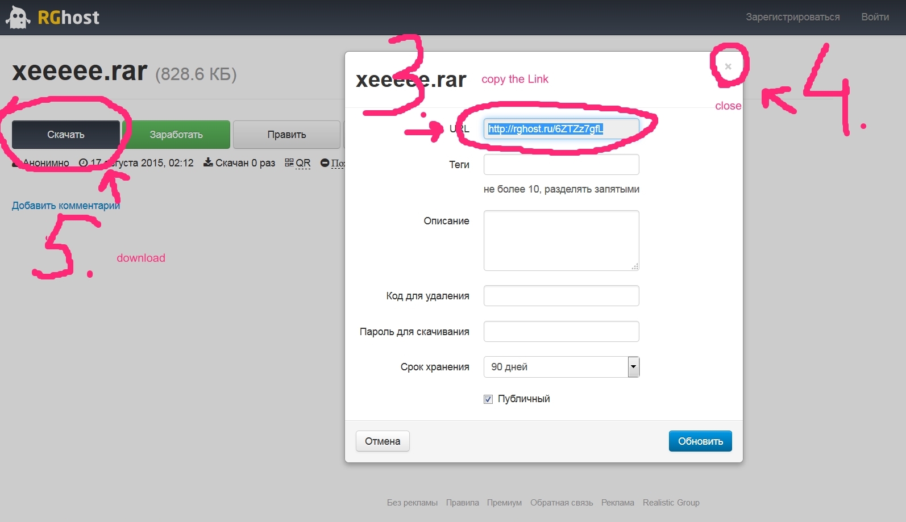This screenshot has width=906, height=522.
Task: Click into the Описание text area
Action: [x=561, y=240]
